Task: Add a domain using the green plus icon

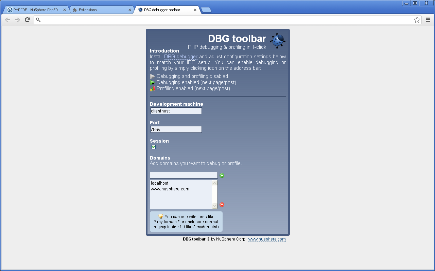Action: (x=222, y=175)
